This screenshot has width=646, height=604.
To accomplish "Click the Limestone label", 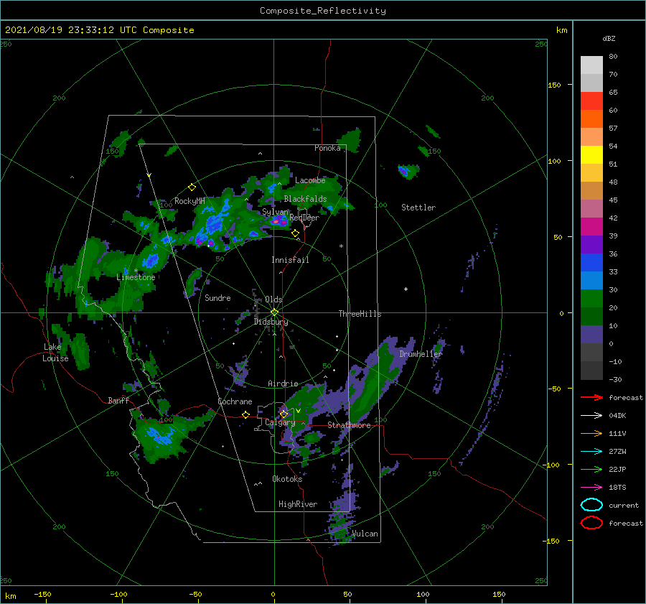I will 136,277.
